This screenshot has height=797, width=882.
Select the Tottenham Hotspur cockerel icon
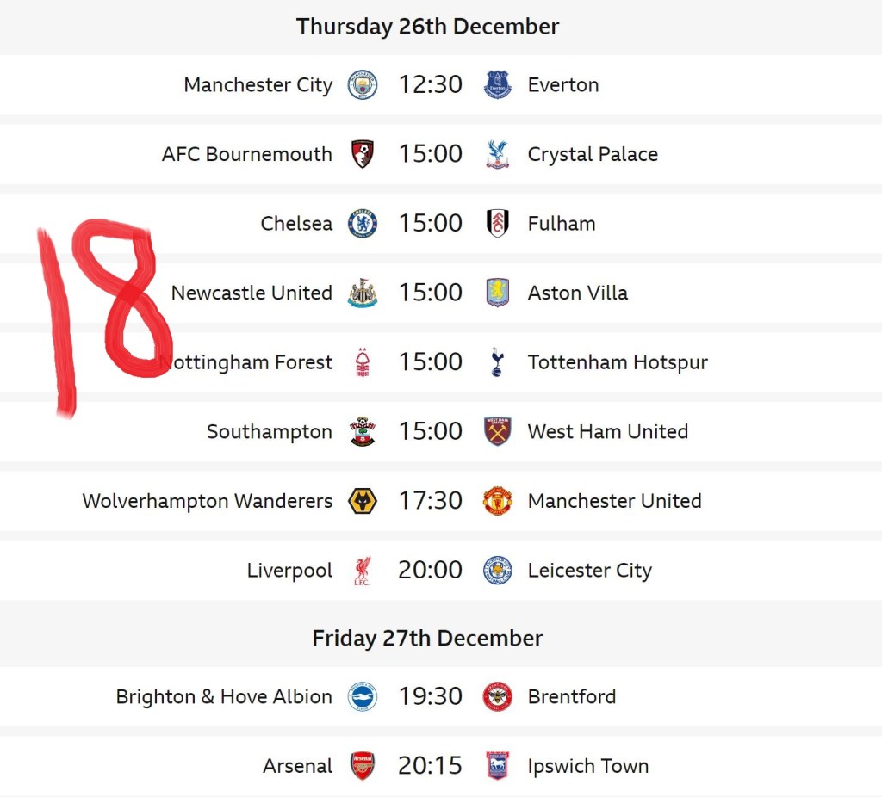coord(498,362)
